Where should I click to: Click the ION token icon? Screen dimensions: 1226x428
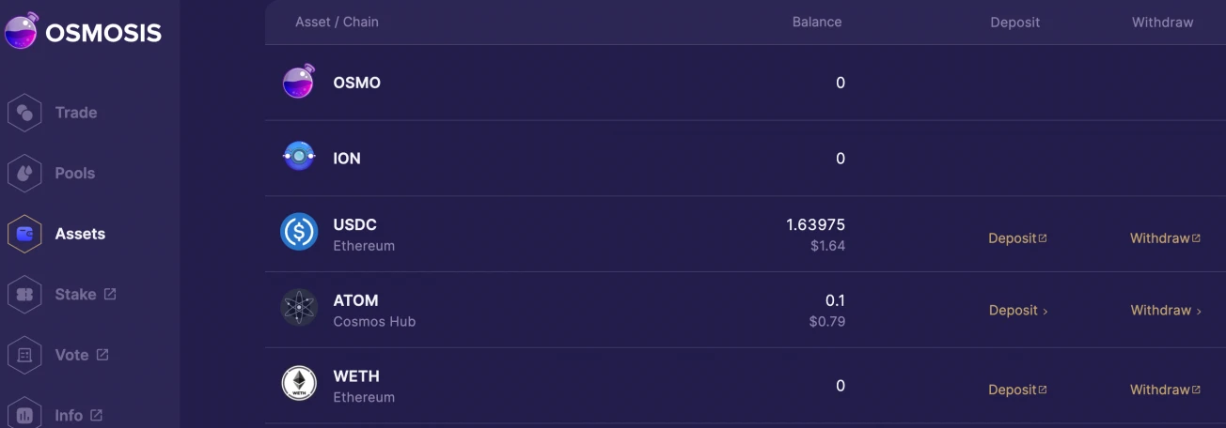(299, 157)
